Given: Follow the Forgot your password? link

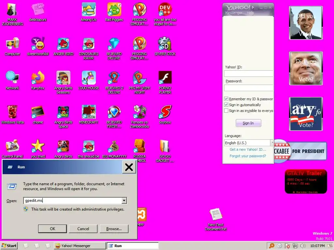Looking at the screenshot, I should point(248,156).
